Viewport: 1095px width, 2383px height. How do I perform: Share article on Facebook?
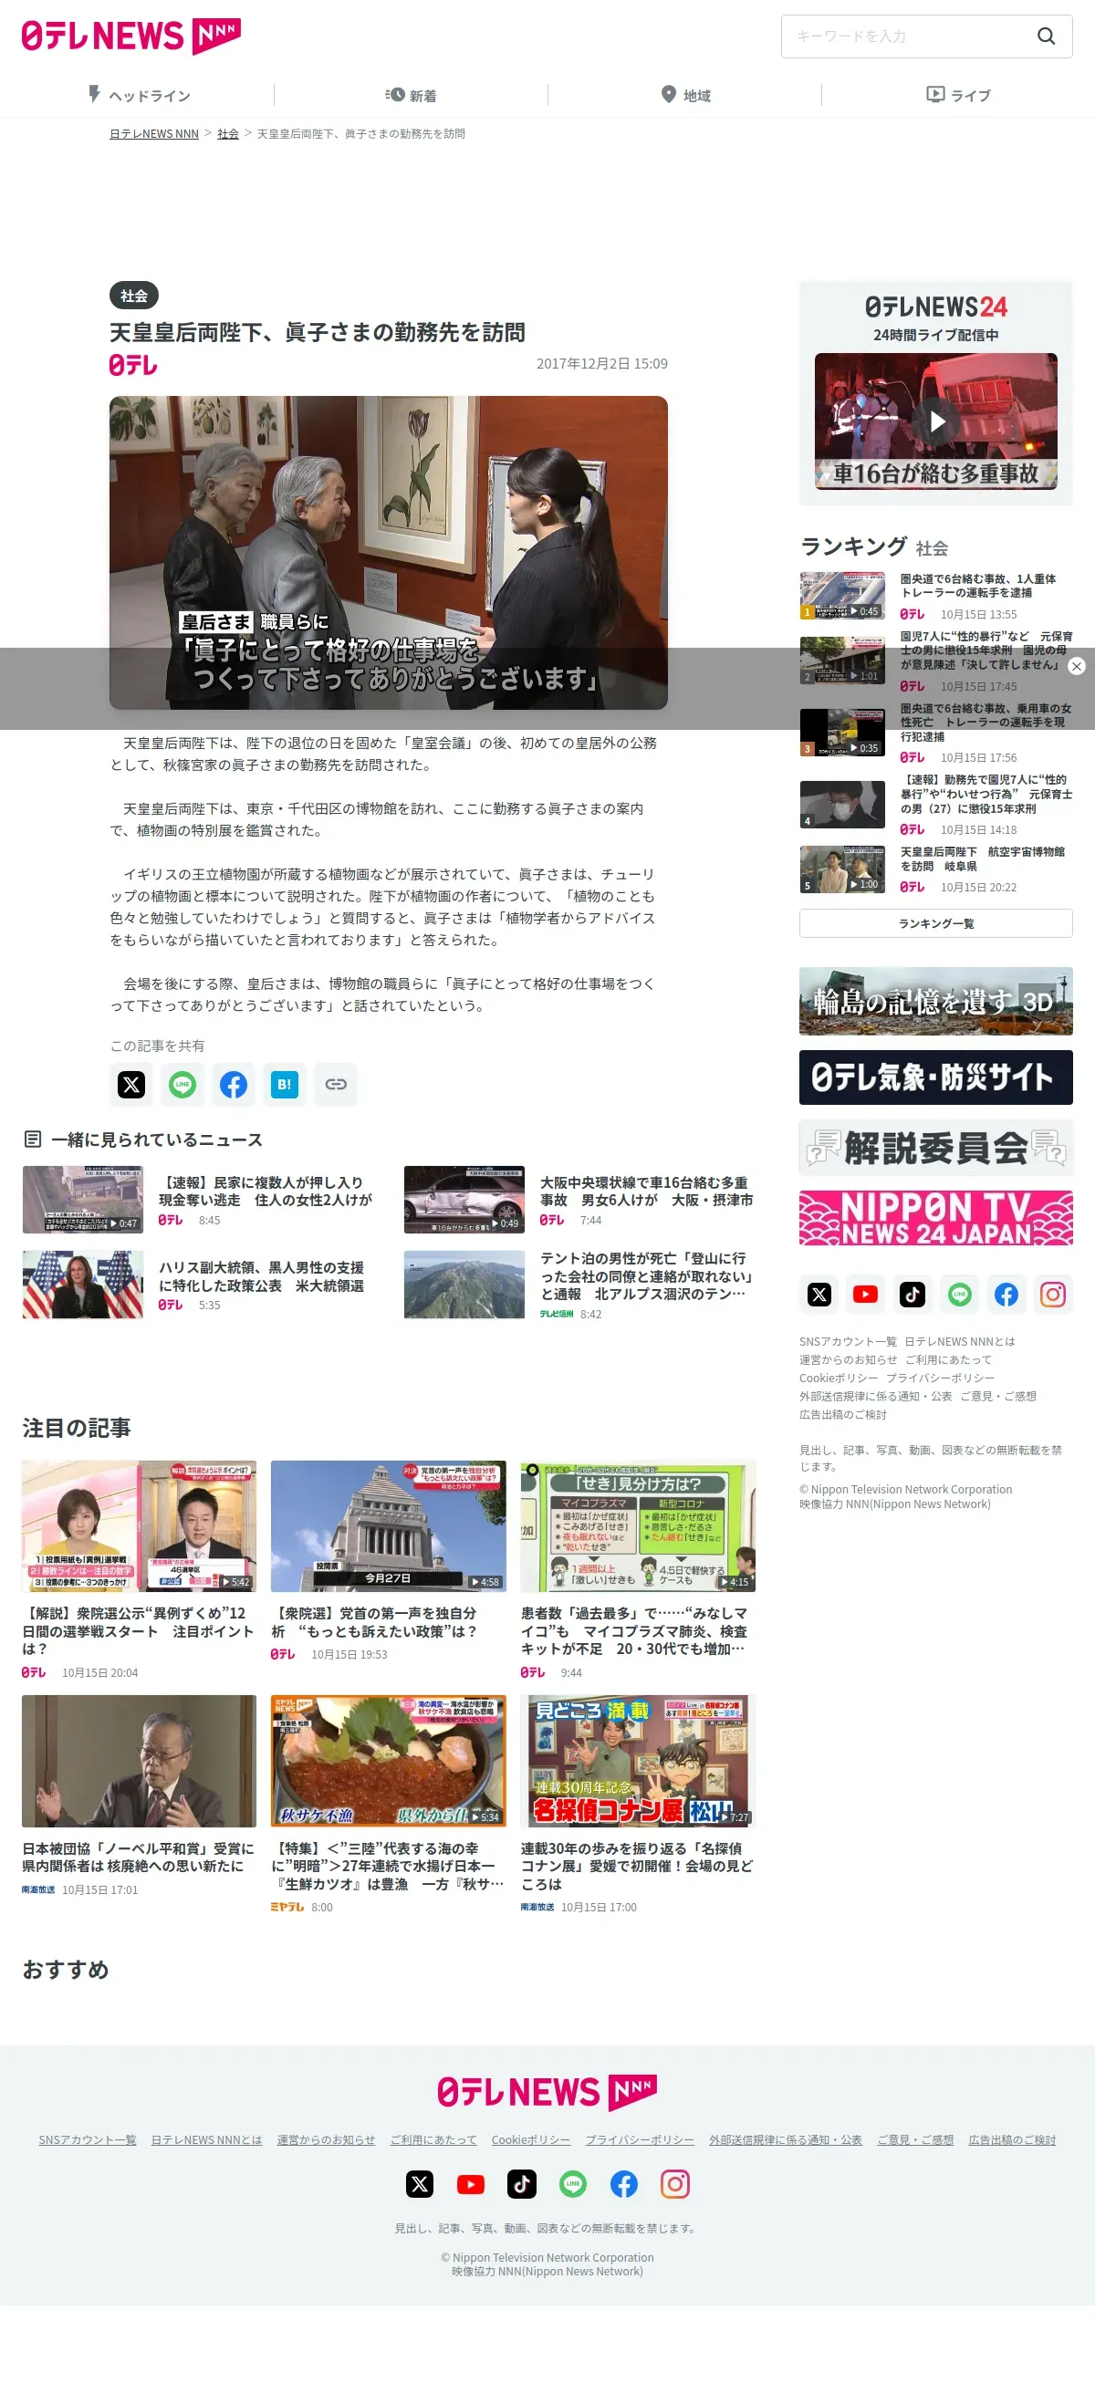[234, 1083]
